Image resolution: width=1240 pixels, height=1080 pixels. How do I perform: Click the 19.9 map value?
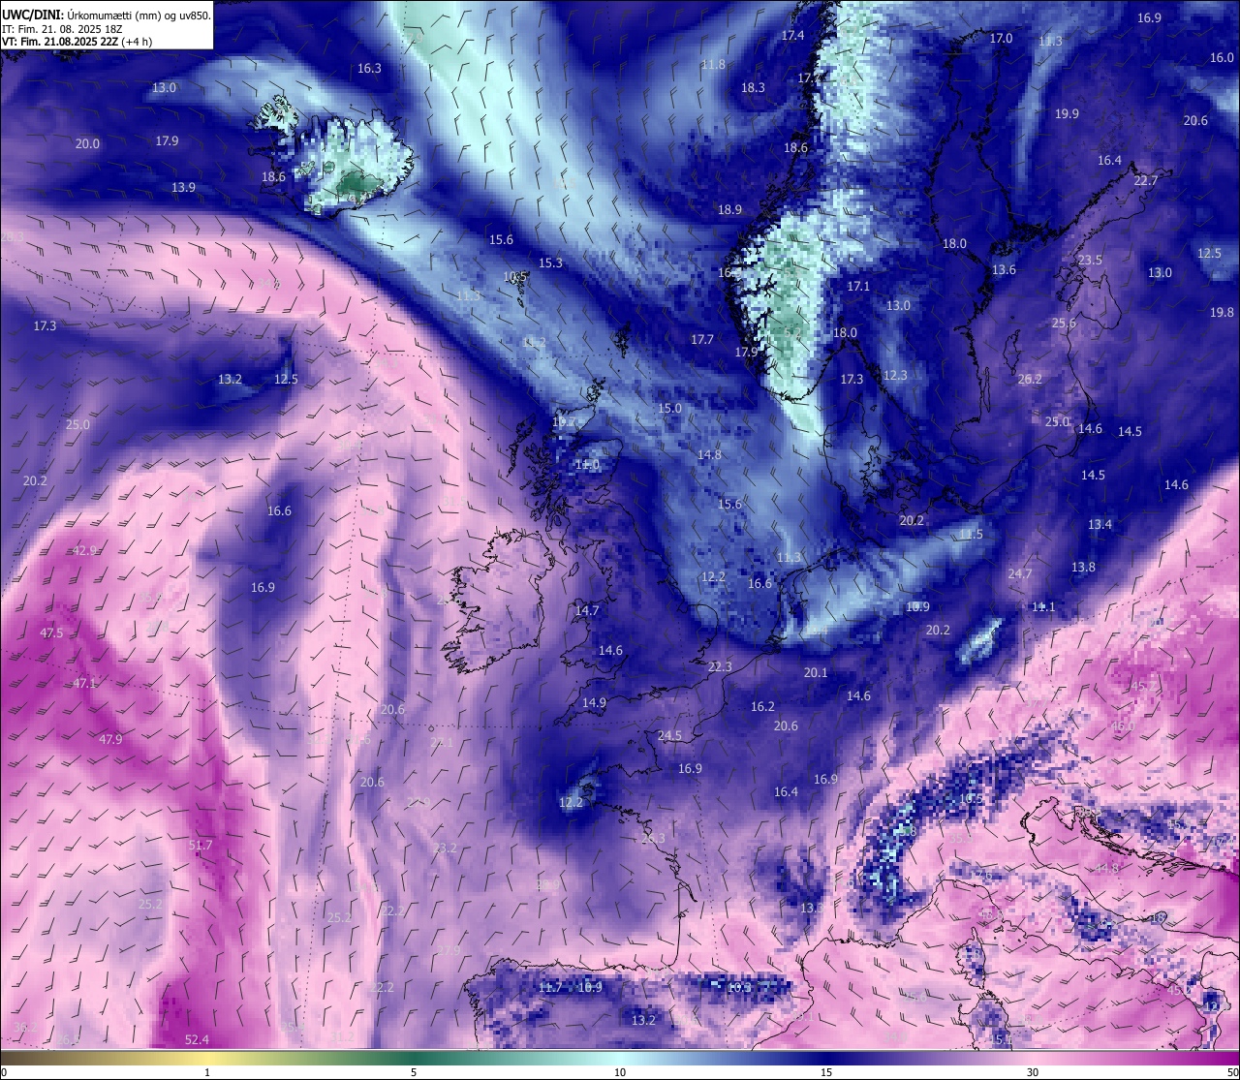(x=1067, y=114)
